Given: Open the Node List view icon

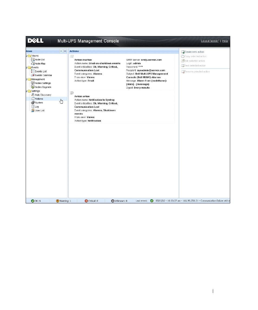Looking at the screenshot, I should [x=33, y=60].
